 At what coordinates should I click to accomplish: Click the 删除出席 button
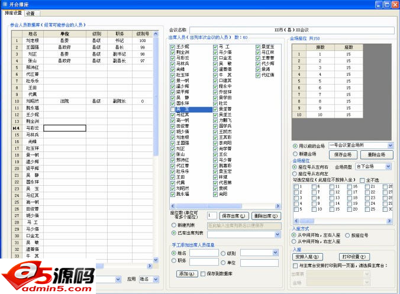266,216
